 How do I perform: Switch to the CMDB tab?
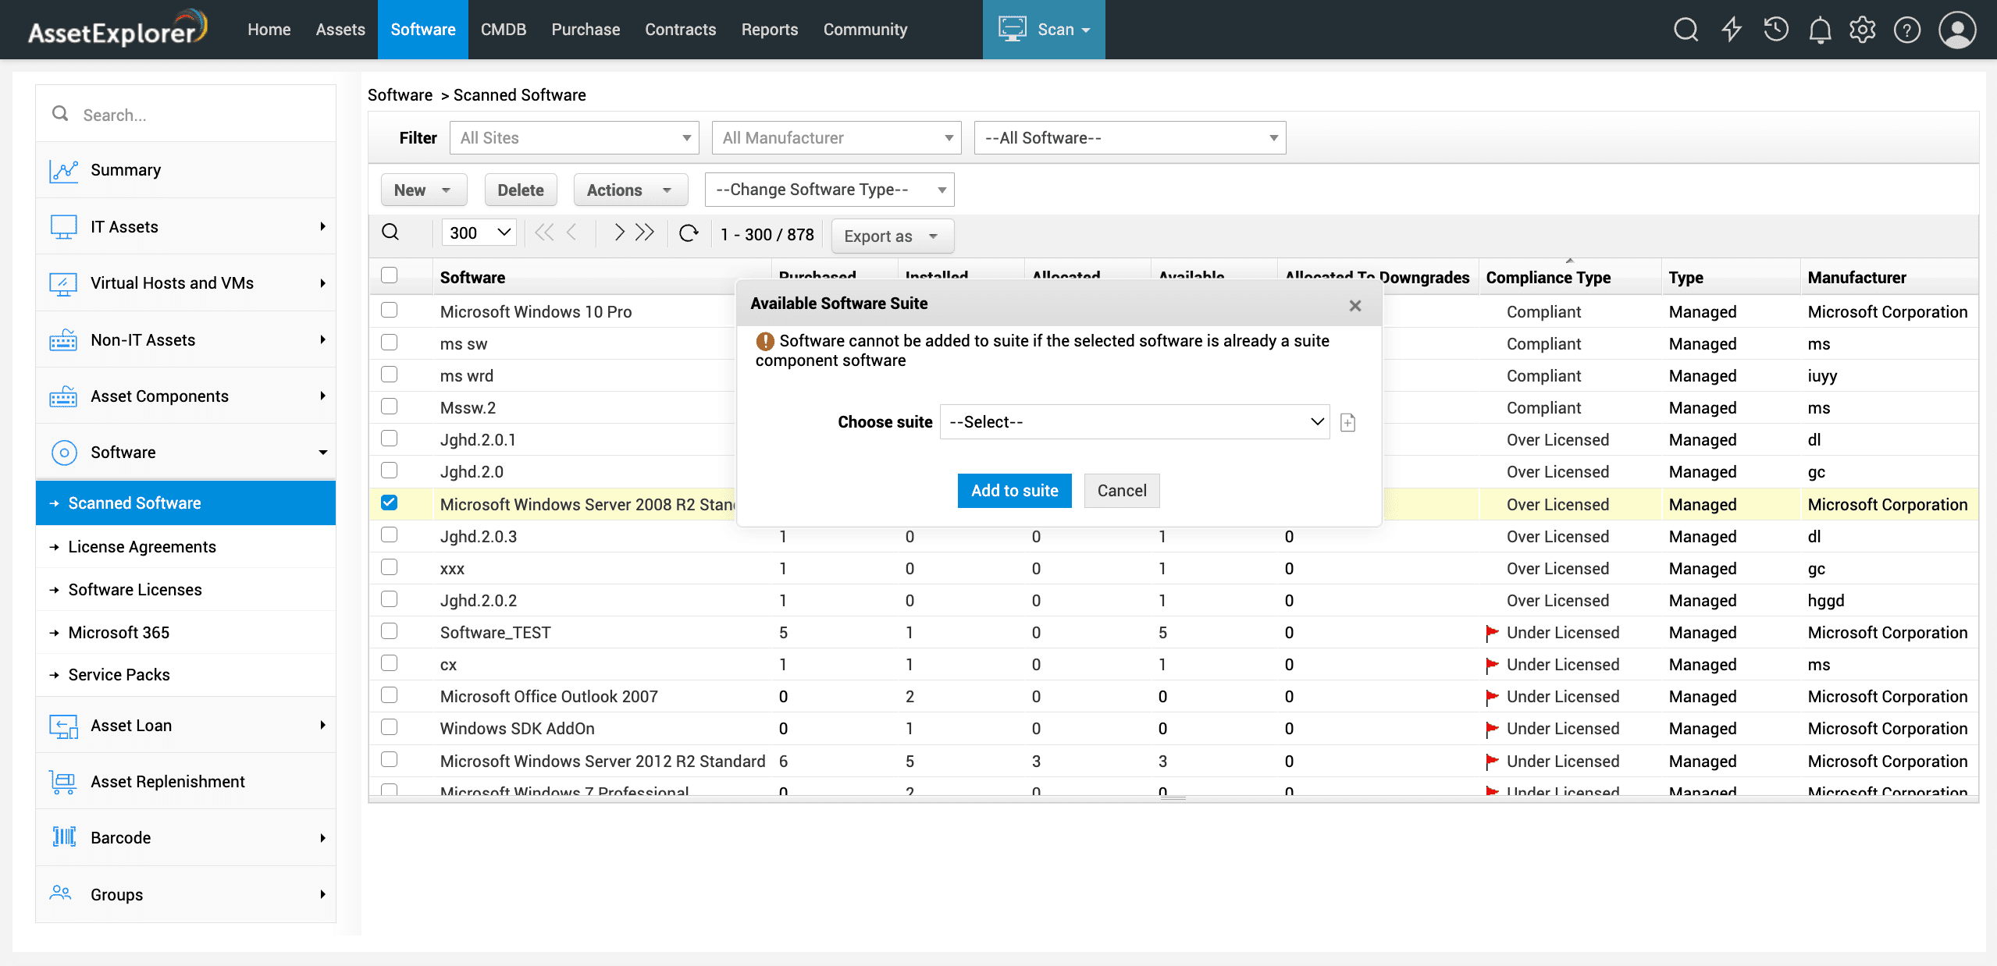(x=503, y=30)
